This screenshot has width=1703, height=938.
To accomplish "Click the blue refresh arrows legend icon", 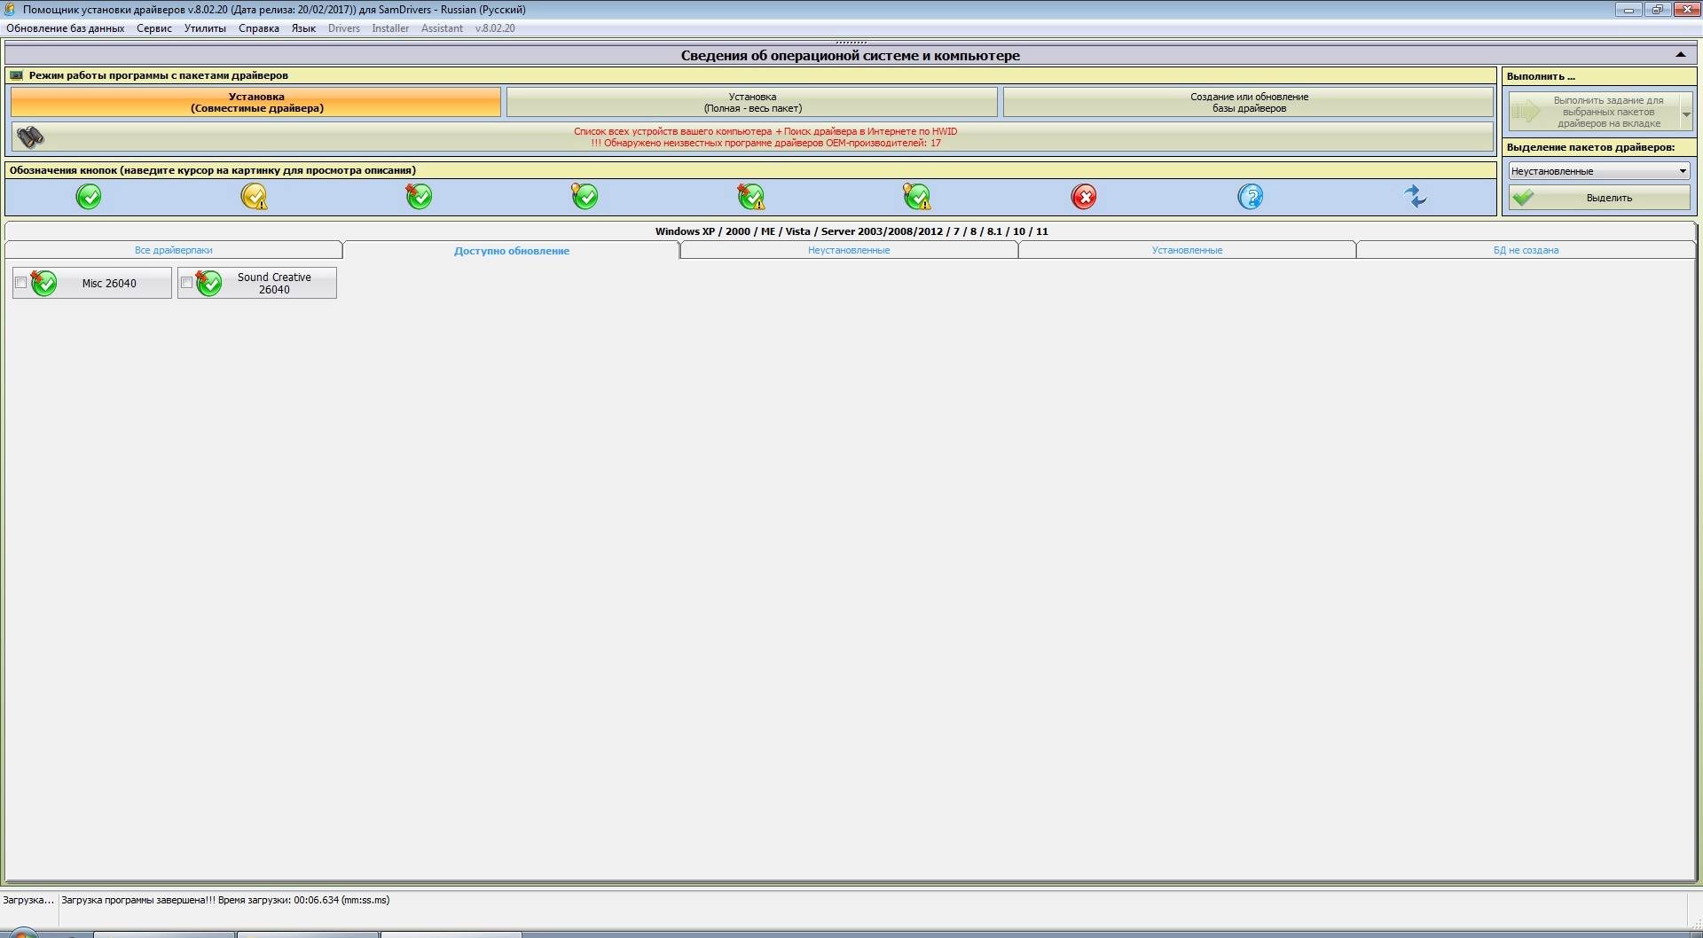I will 1416,196.
